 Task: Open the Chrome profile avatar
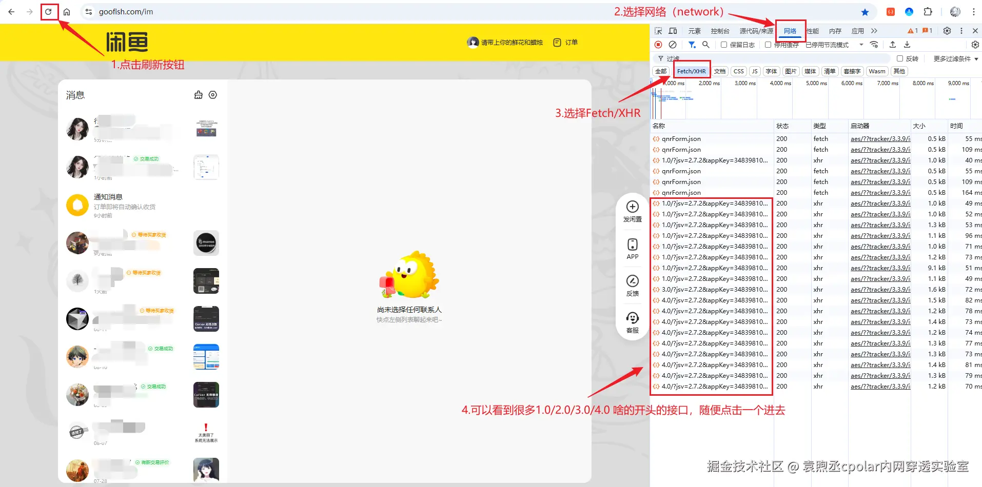[x=955, y=12]
